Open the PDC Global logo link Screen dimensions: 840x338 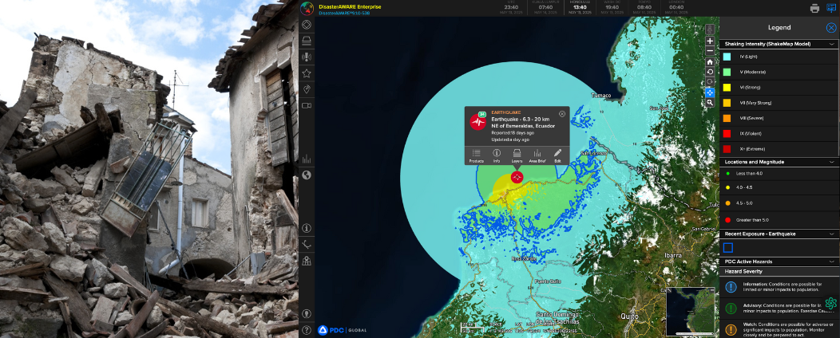click(x=342, y=330)
